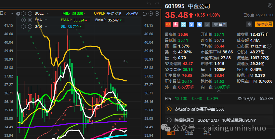The height and width of the screenshot is (139, 275).
Task: Switch to 盘口 tab
Action: (x=171, y=133)
